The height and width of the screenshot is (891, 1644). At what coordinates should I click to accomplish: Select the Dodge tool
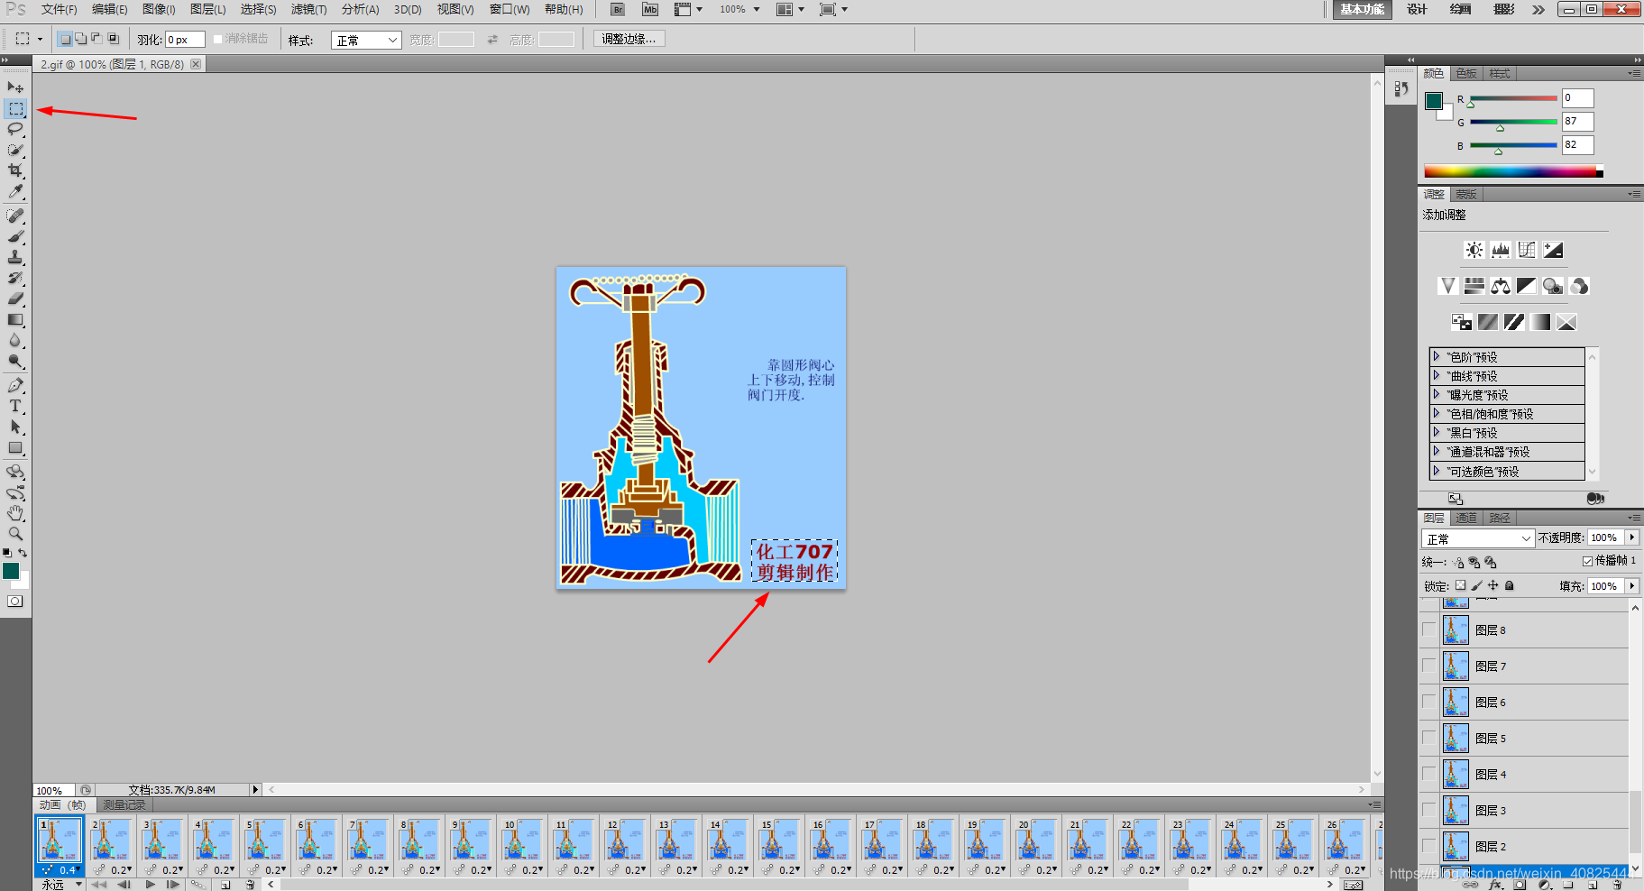[x=15, y=361]
